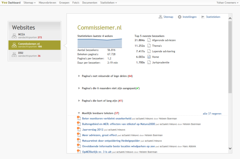Open OpMERkelijk nr. 3 is uit
Image resolution: width=240 pixels, height=159 pixels.
pos(97,152)
